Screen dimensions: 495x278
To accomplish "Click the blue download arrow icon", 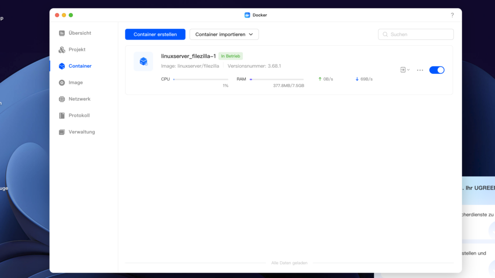I will (x=357, y=79).
